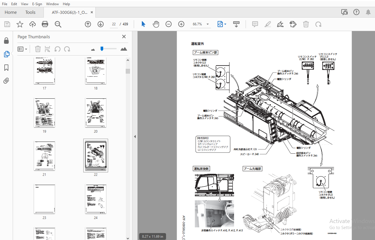The image size is (375, 240).
Task: Switch to the Home tab
Action: click(11, 12)
